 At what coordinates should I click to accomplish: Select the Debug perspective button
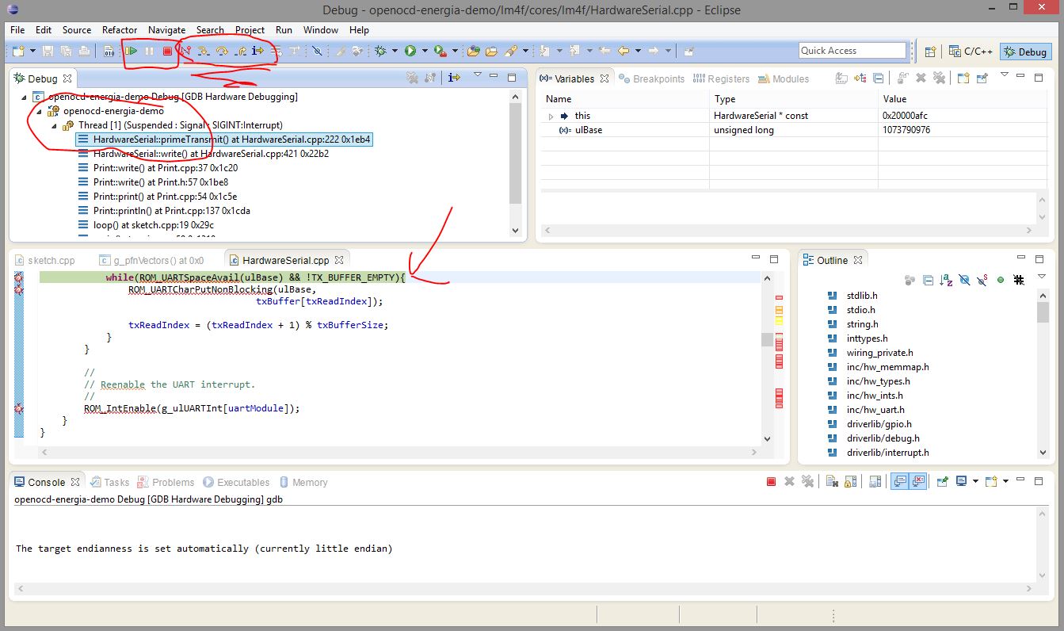tap(1025, 52)
